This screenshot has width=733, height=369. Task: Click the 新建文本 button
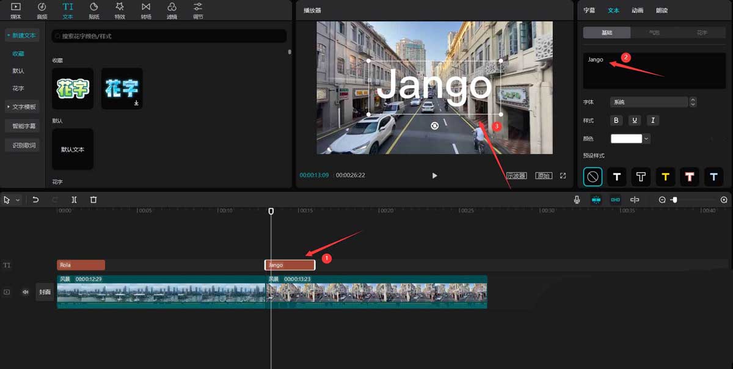pos(21,35)
